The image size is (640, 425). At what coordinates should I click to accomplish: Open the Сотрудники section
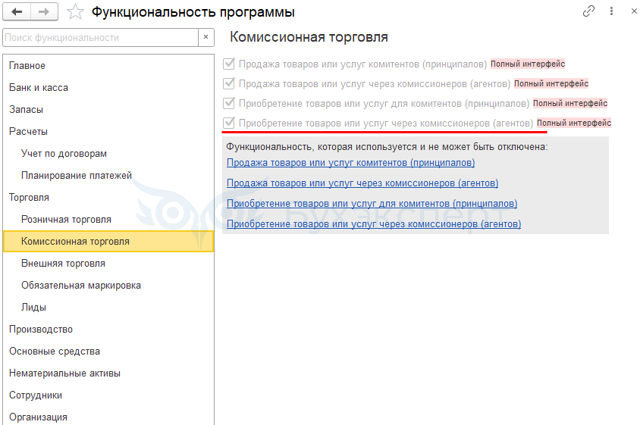click(108, 395)
